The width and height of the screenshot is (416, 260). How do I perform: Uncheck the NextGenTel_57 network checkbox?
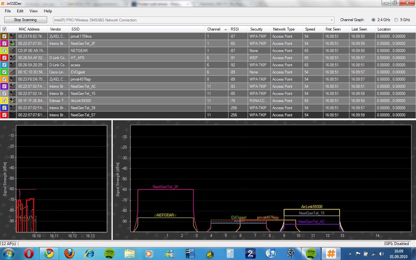(5, 115)
